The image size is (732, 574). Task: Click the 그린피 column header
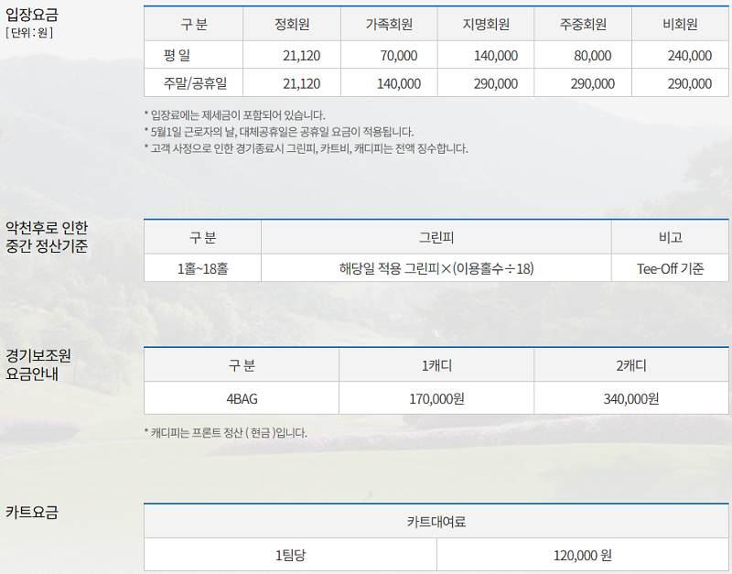(436, 237)
